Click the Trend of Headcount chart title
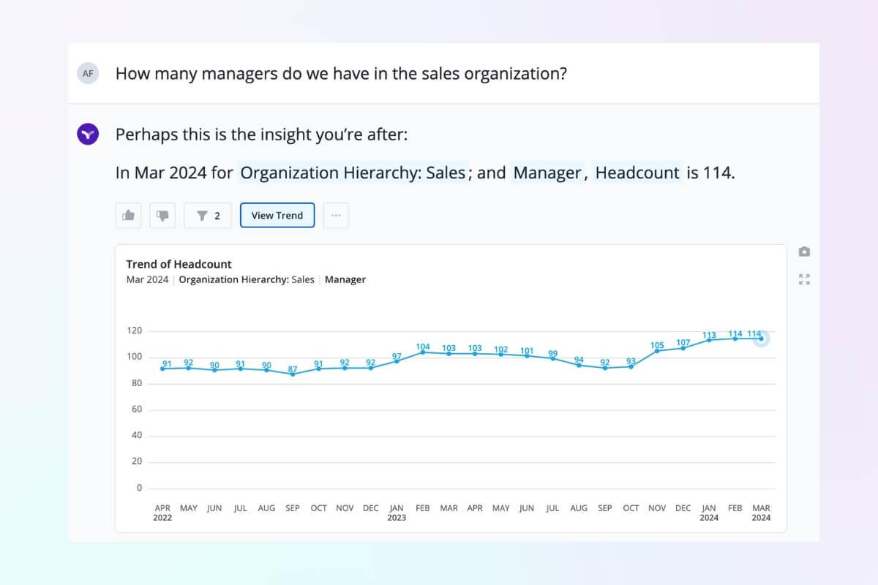Screen dimensions: 878x585 179,264
